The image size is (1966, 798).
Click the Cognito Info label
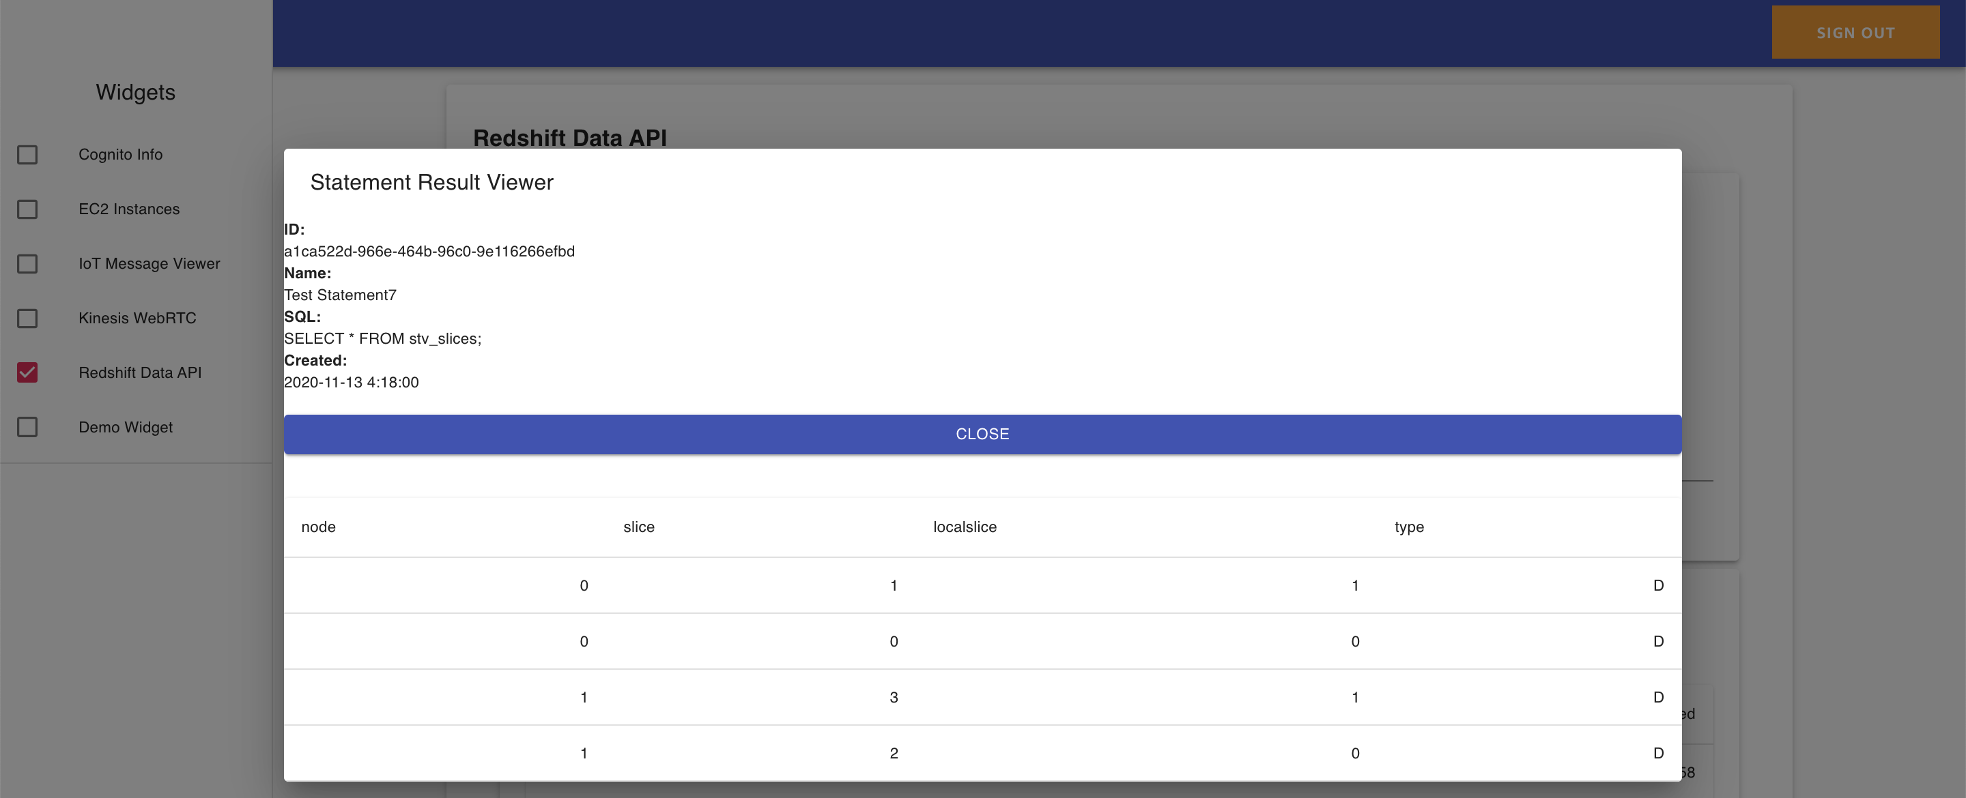121,155
